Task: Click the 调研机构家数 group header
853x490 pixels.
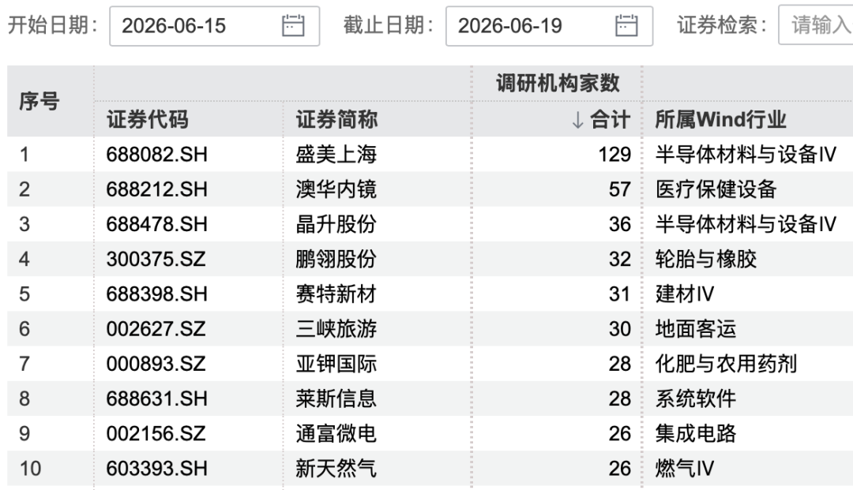Action: point(558,83)
